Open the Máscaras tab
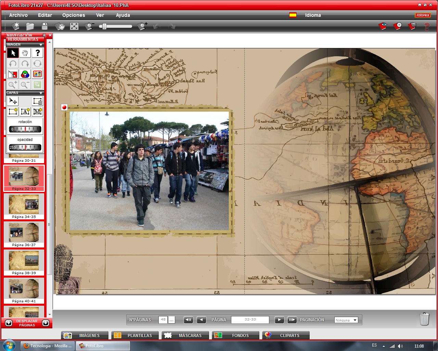Viewport: 438px width, 351px height. [x=185, y=335]
